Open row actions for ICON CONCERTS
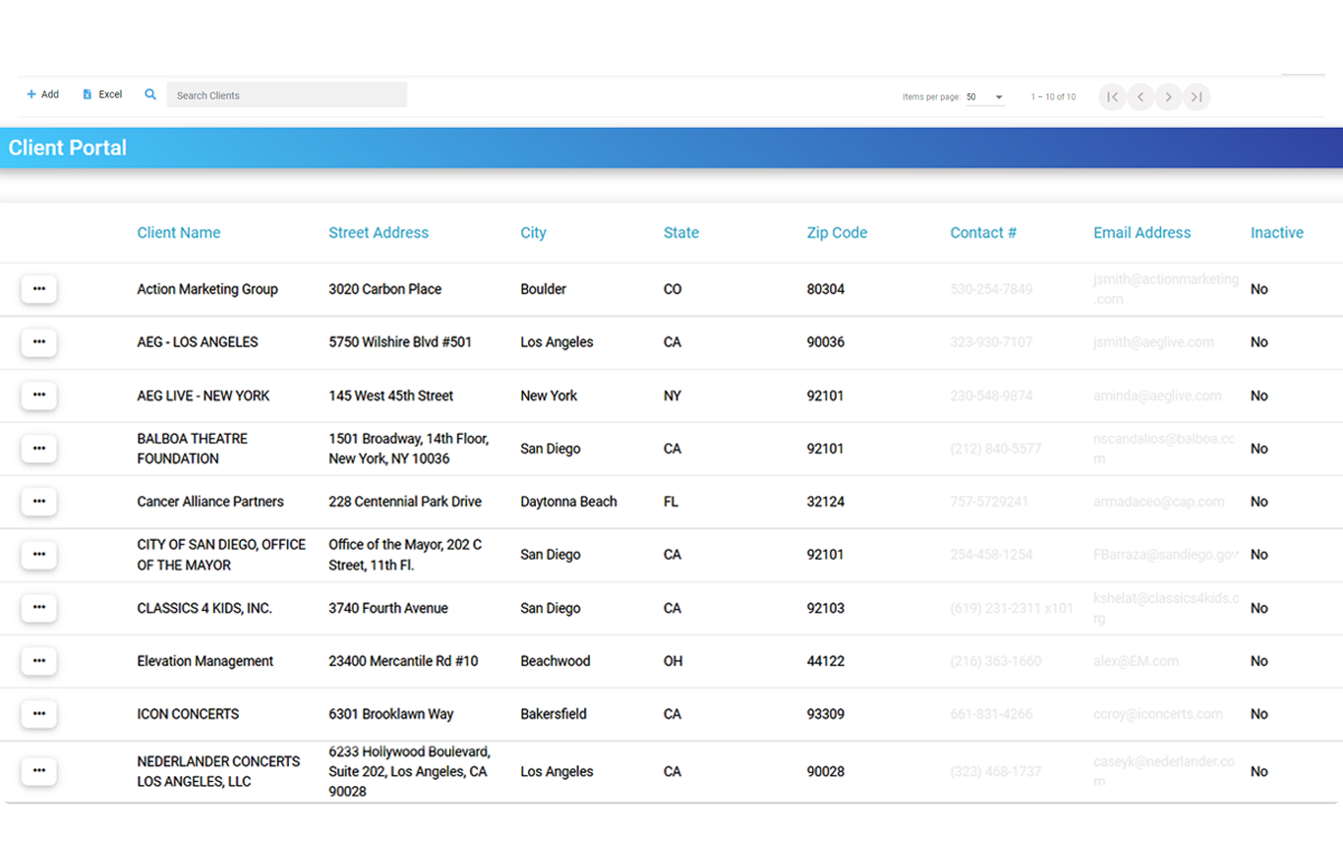 coord(38,714)
